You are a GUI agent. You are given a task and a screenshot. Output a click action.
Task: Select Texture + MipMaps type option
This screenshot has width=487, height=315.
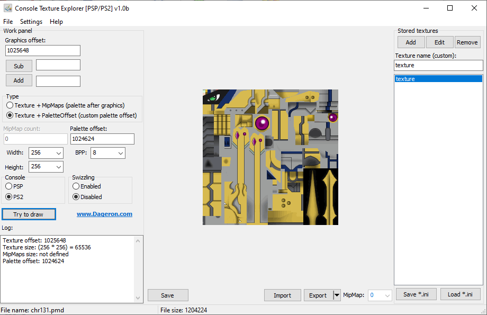pyautogui.click(x=10, y=105)
